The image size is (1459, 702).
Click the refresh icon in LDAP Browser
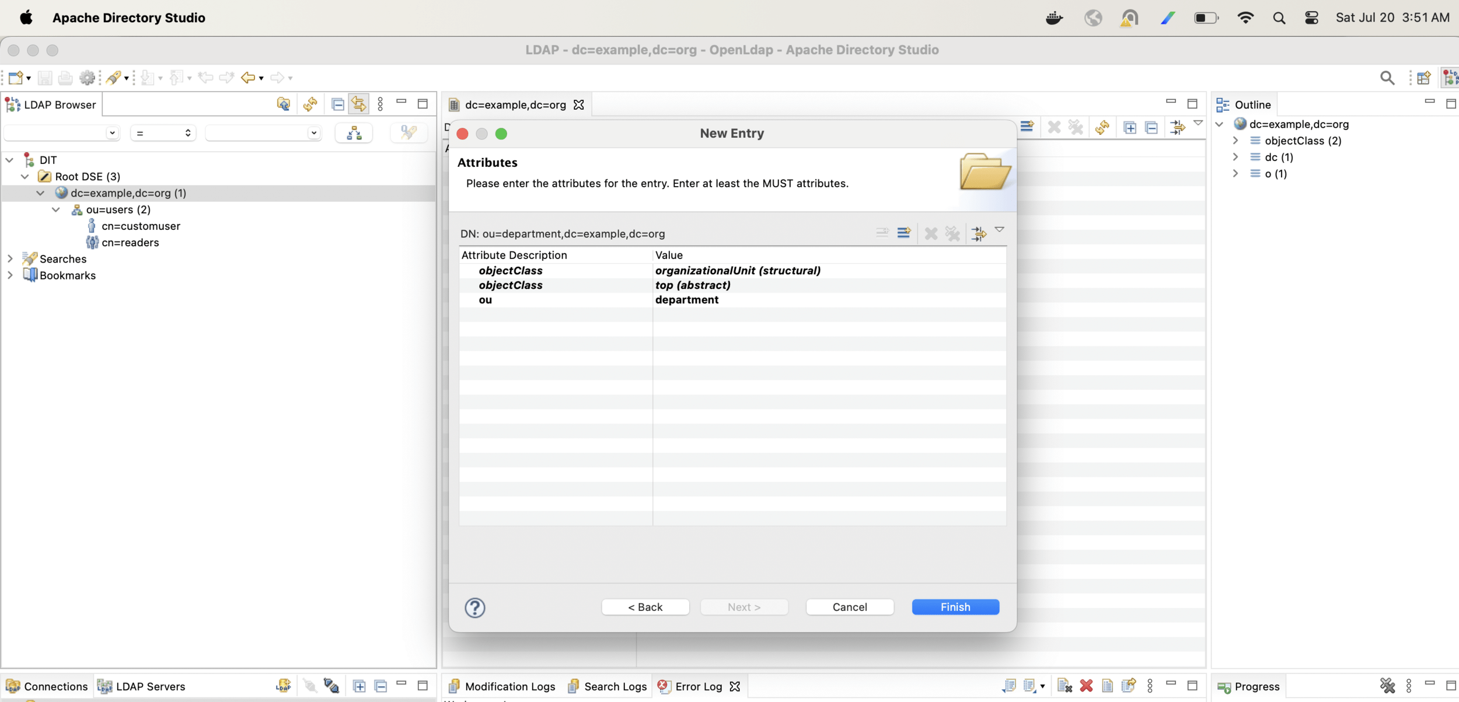point(310,104)
